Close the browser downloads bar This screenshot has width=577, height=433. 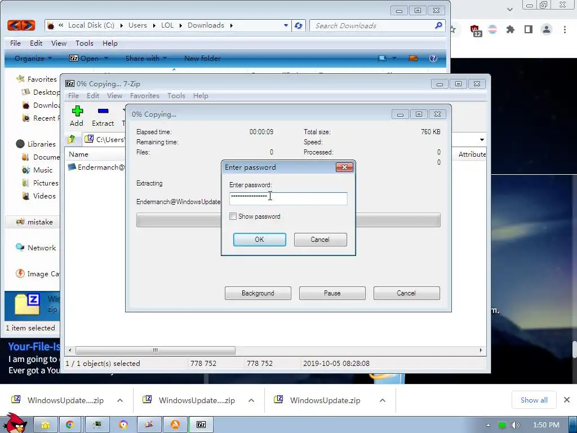point(567,400)
